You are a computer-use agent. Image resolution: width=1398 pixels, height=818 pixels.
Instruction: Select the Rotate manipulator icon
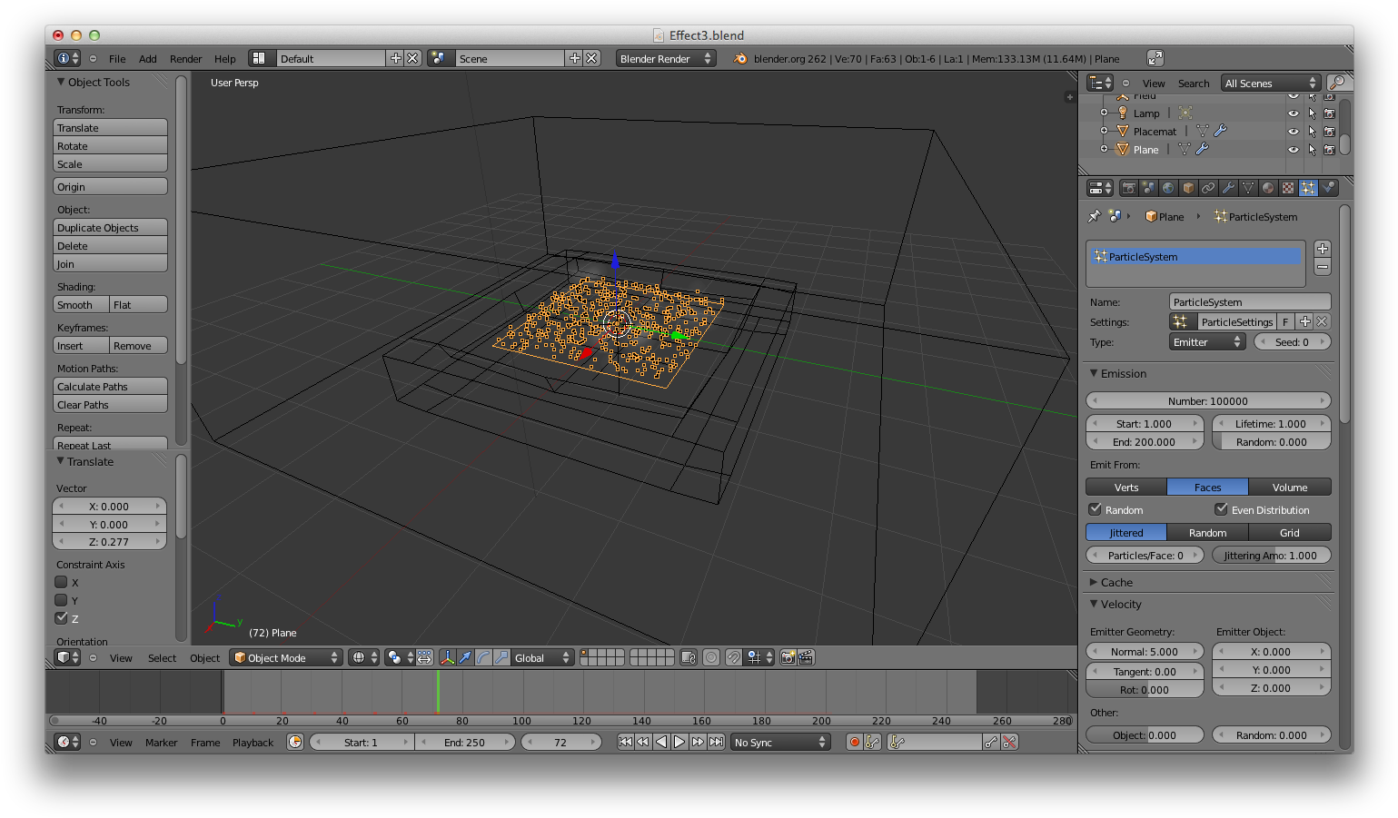point(484,657)
